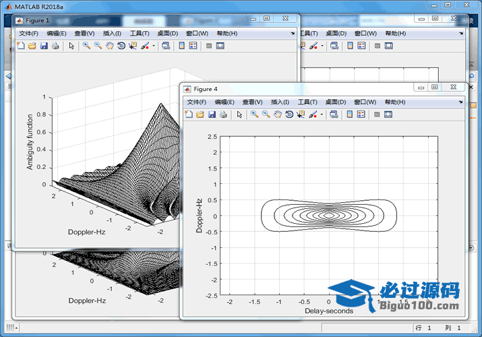This screenshot has height=337, width=482.
Task: Open 桌面(D) menu in background figure window
Action: point(336,33)
